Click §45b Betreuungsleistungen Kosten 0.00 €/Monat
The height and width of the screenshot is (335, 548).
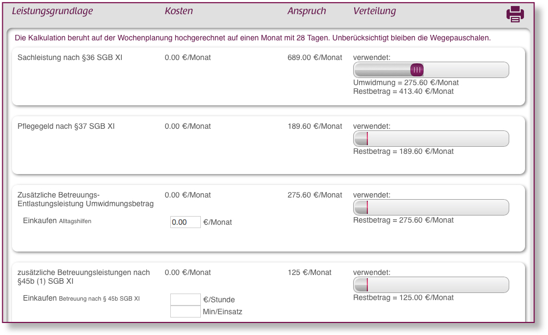[x=188, y=273]
